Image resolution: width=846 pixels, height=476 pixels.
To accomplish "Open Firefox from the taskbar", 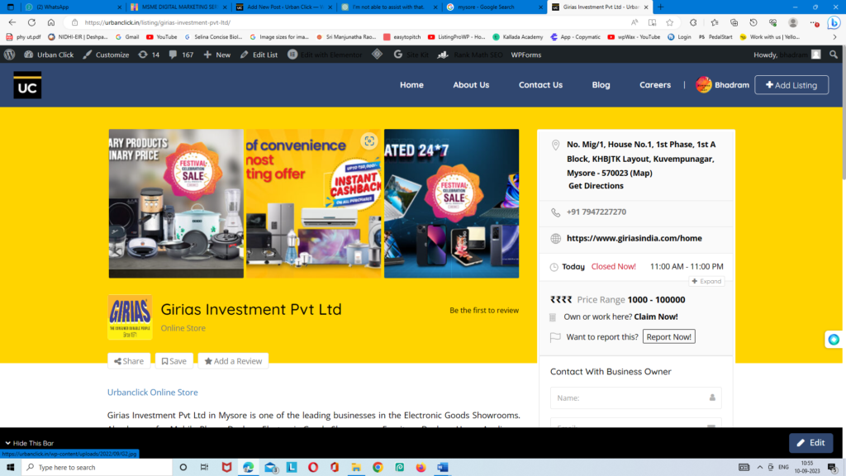I will click(421, 468).
